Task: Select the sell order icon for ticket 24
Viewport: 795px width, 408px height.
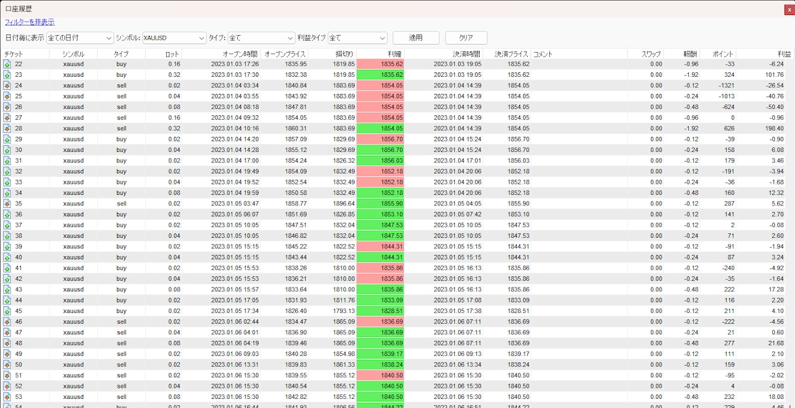Action: [x=7, y=85]
